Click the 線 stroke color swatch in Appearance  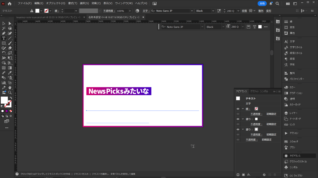pos(256,109)
